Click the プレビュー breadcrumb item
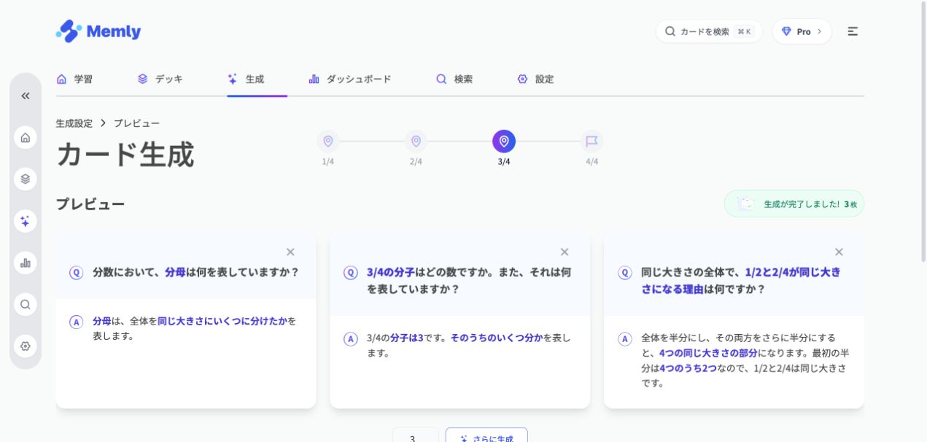 [x=136, y=123]
